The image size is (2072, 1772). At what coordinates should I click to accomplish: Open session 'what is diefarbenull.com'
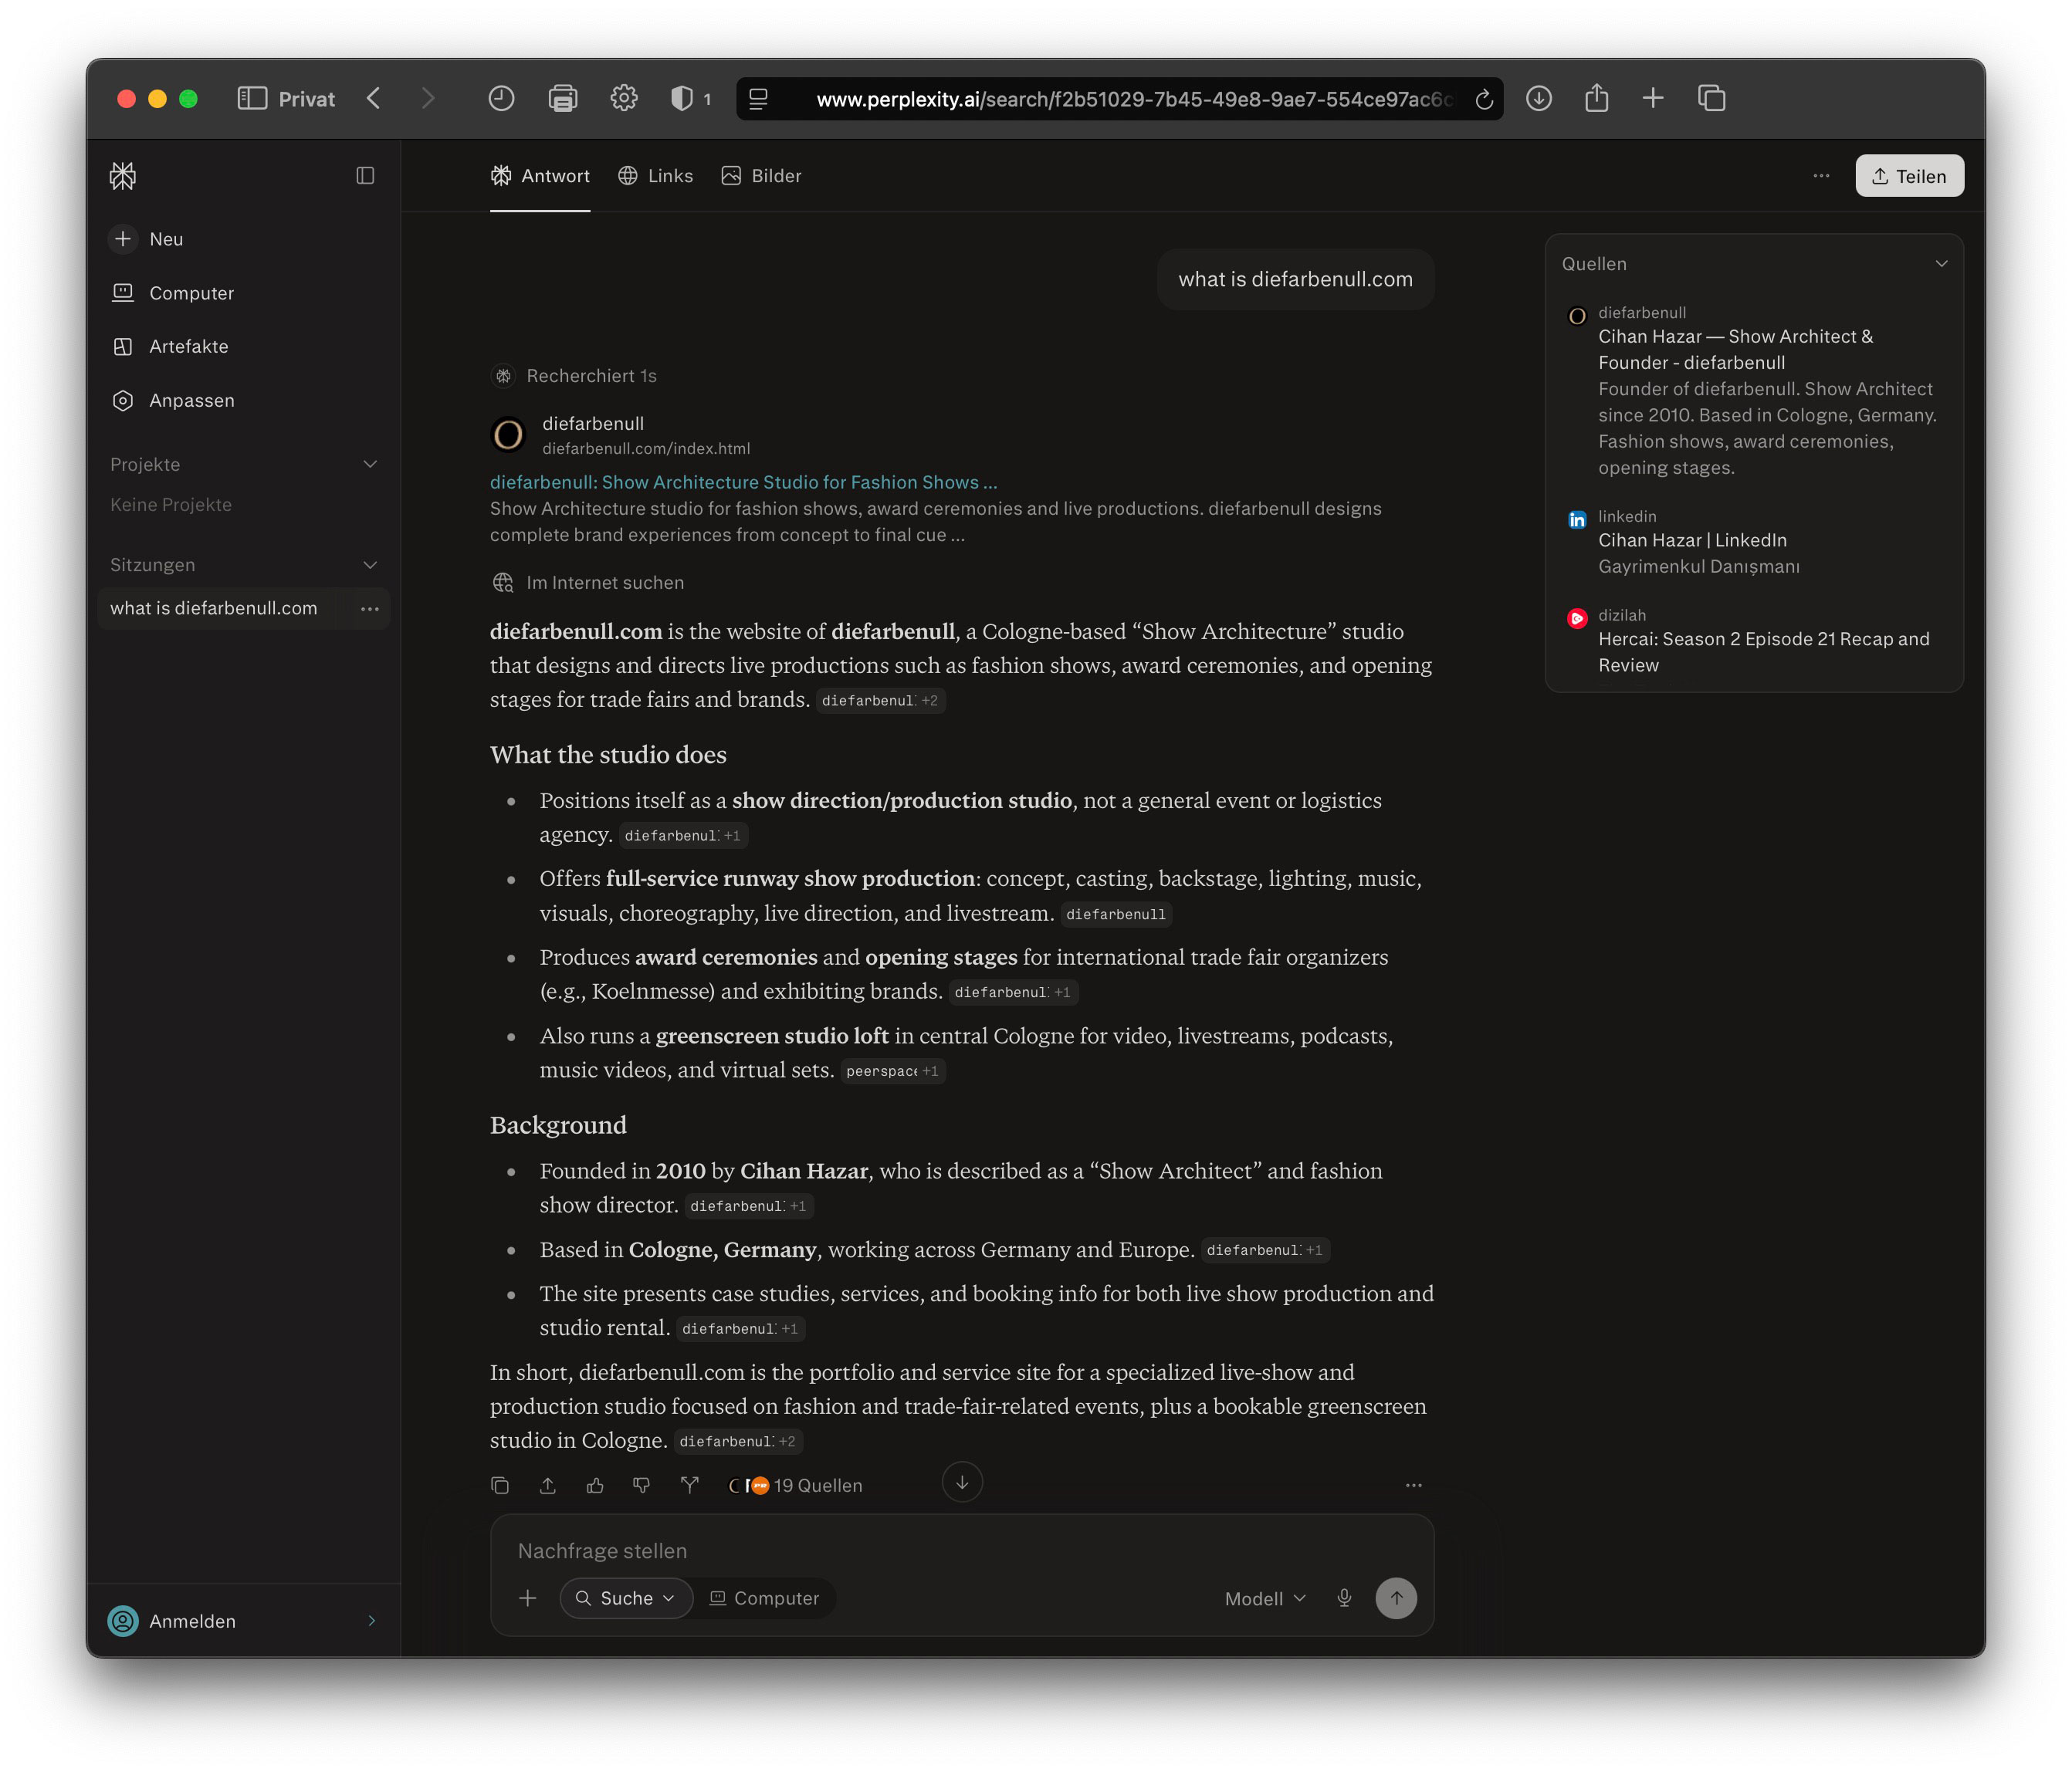tap(213, 608)
